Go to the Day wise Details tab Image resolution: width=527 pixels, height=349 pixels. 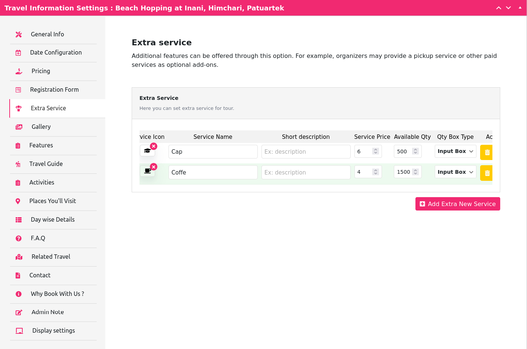coord(53,220)
